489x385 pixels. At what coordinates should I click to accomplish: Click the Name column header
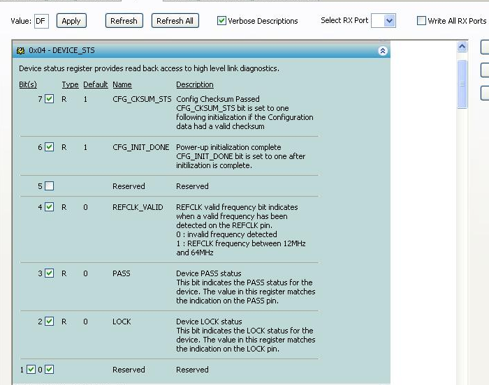pos(122,84)
